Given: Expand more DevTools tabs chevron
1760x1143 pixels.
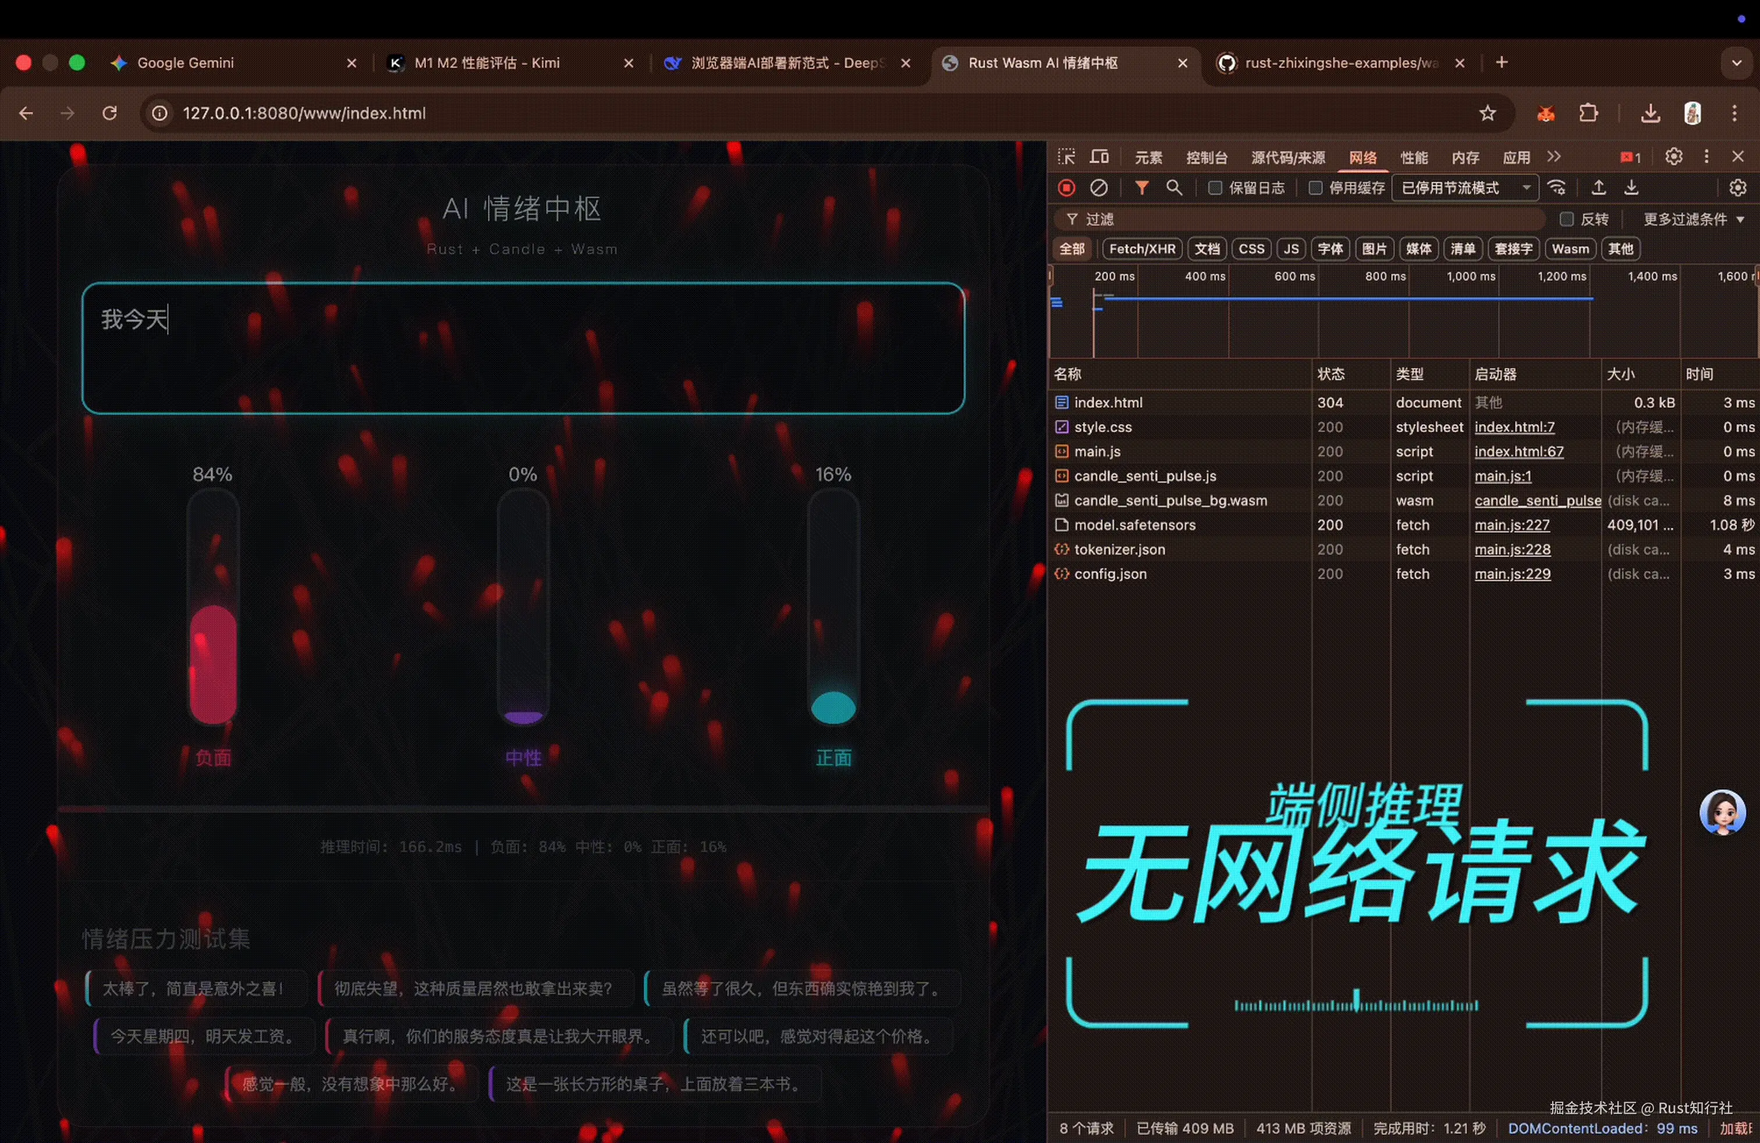Looking at the screenshot, I should click(x=1554, y=156).
